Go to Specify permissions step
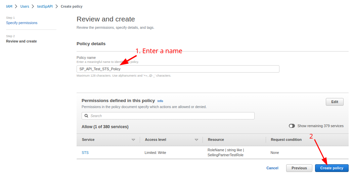Viewport: 352px width, 179px height. (x=22, y=23)
